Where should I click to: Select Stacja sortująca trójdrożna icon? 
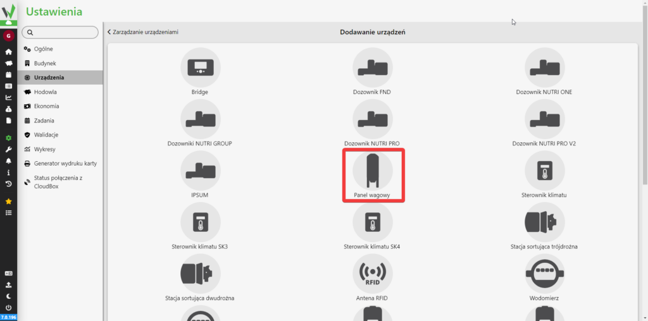click(544, 223)
